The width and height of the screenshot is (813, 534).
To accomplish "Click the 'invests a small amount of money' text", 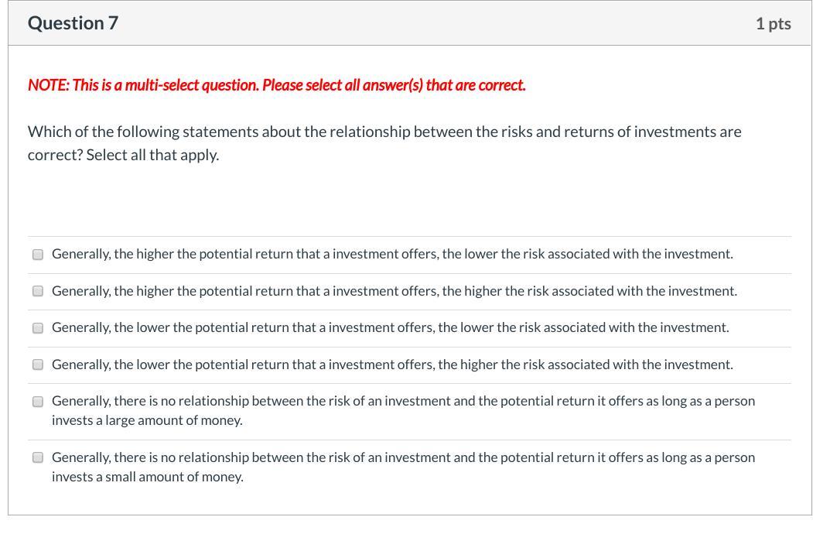I will point(148,477).
